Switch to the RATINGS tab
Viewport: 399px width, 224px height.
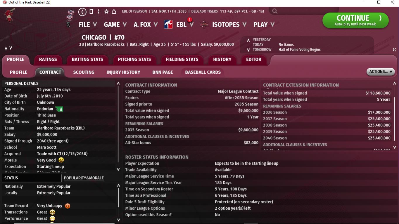[48, 59]
